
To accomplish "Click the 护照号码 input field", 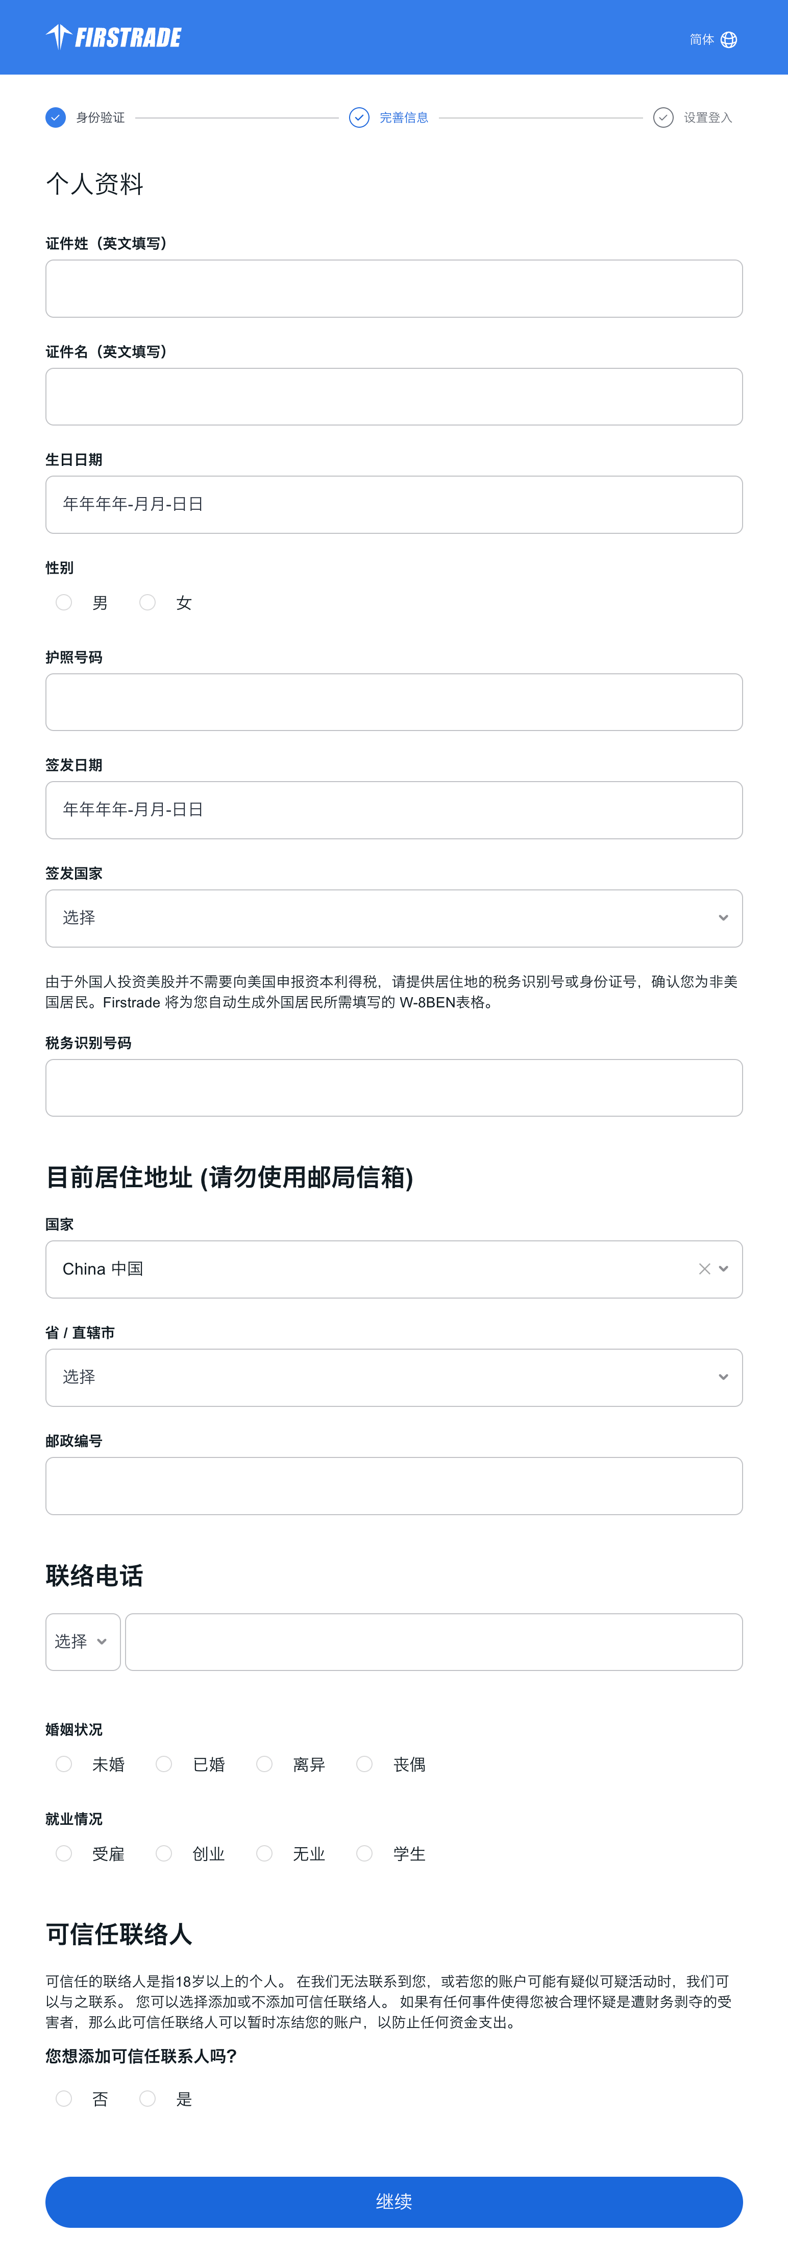I will pyautogui.click(x=393, y=702).
